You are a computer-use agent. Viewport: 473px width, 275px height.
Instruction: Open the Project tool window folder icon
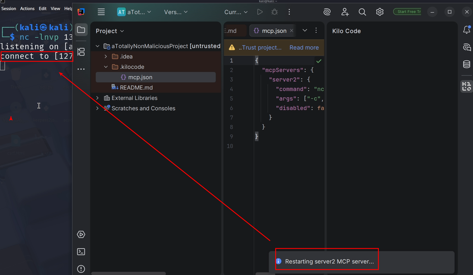tap(81, 30)
